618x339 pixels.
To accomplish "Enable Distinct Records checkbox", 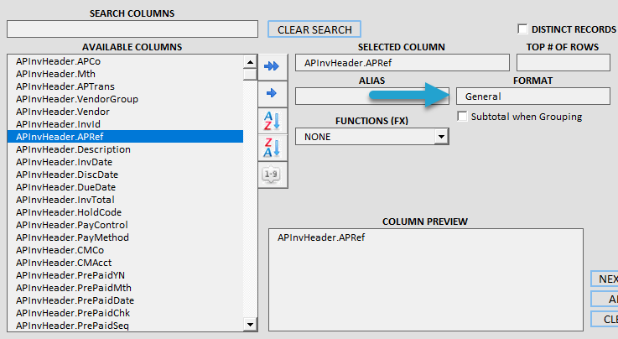I will [x=522, y=29].
